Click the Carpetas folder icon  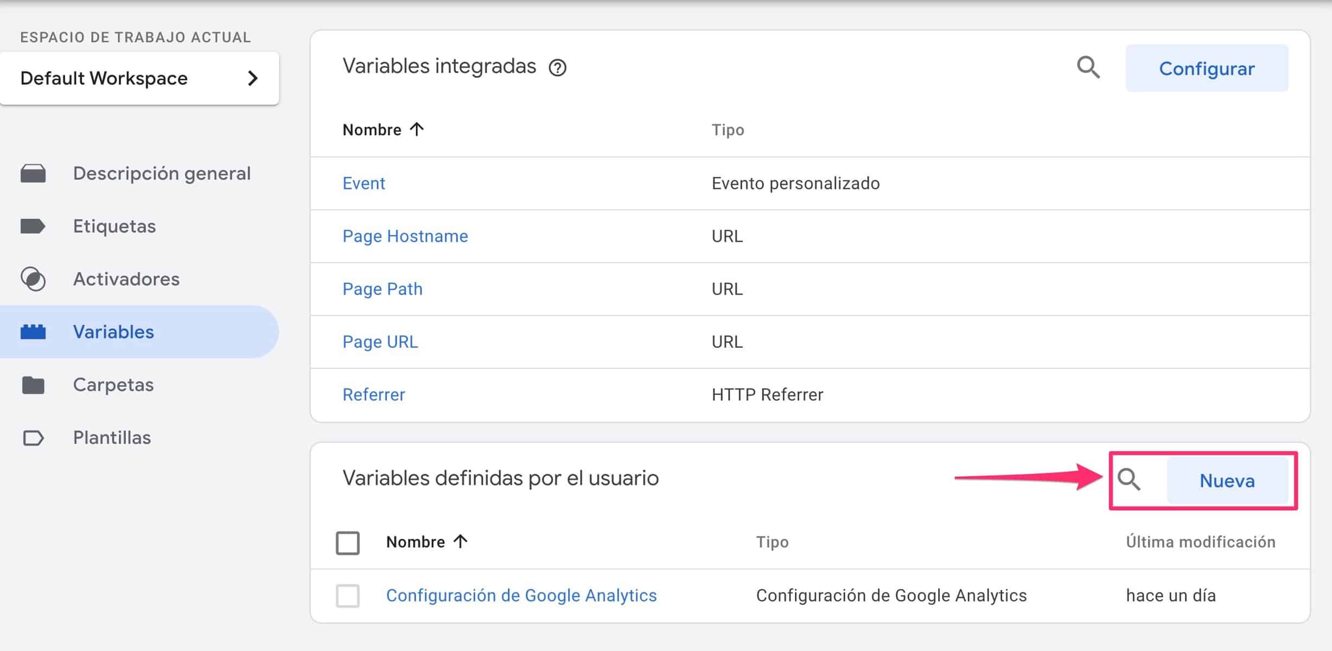point(33,385)
